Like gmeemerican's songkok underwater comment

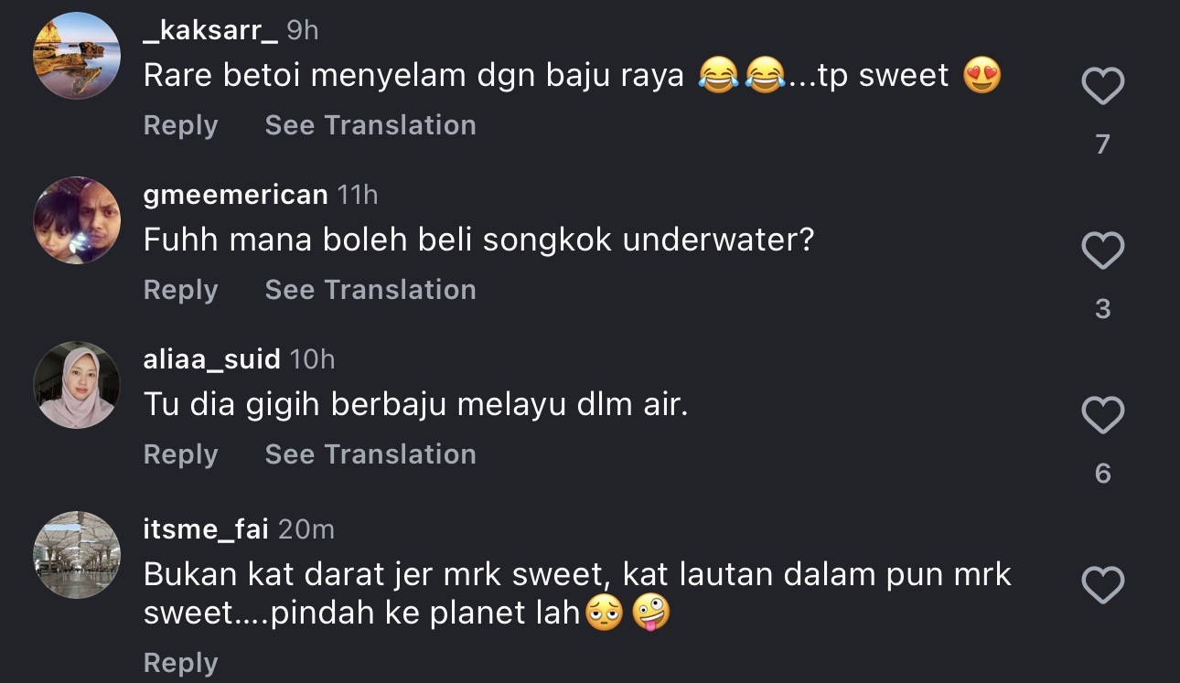click(1102, 251)
